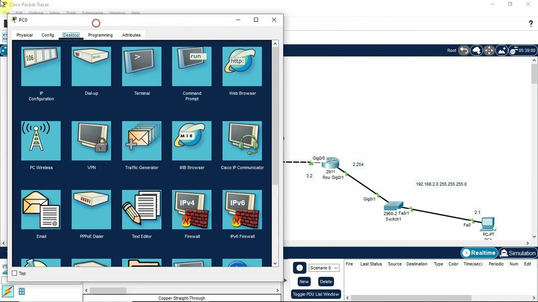Click the set background image icon
The height and width of the screenshot is (302, 538).
click(x=501, y=50)
